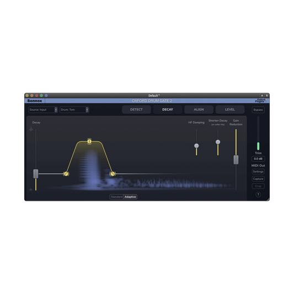Switch to the ALIGN tab
Viewport: 294px width, 294px height.
click(x=199, y=110)
